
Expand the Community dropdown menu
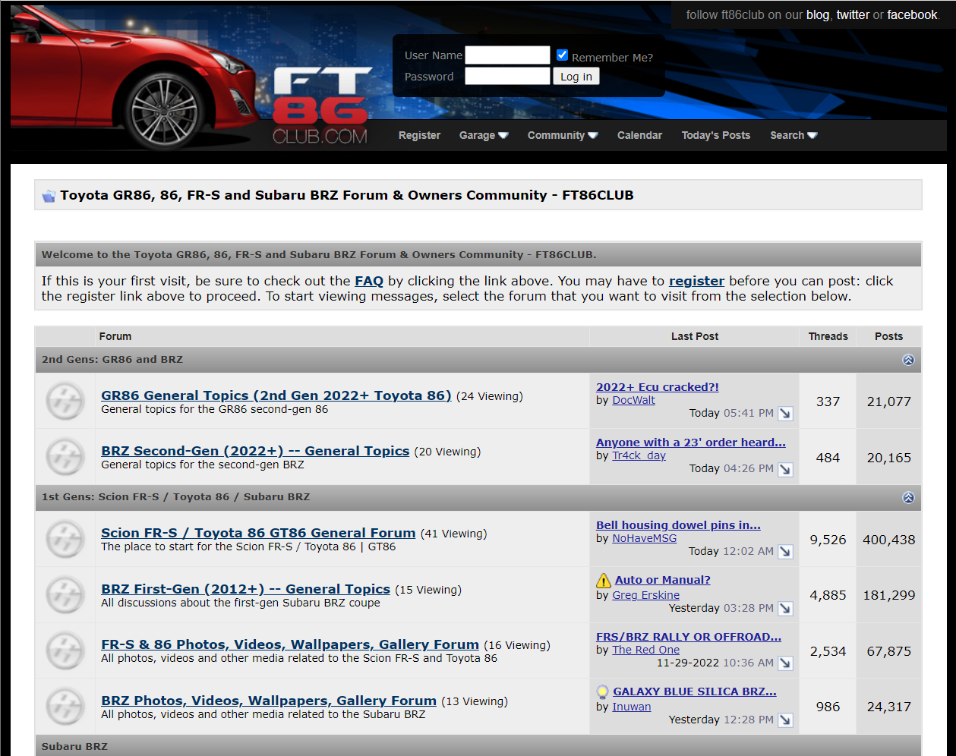tap(562, 135)
